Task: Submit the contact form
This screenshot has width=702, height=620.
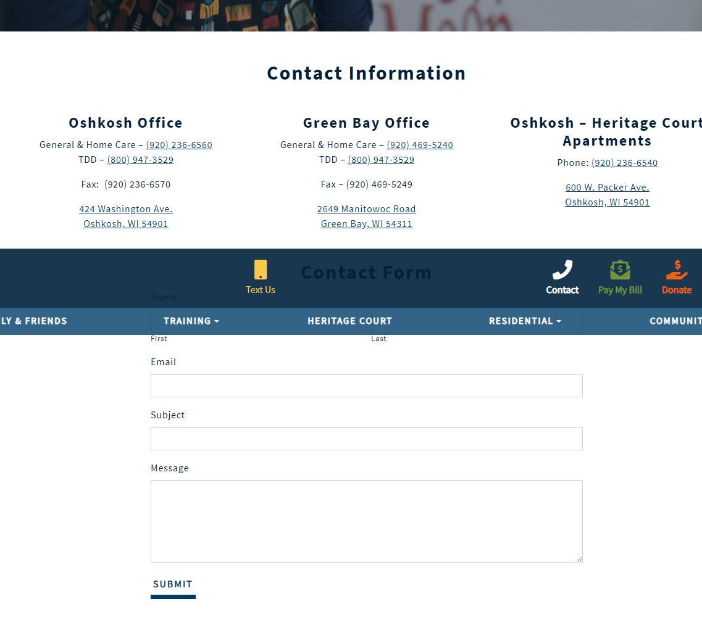Action: coord(173,585)
